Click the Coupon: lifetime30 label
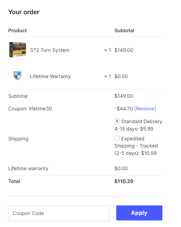Screen dimensions: 181x227 (x=30, y=109)
